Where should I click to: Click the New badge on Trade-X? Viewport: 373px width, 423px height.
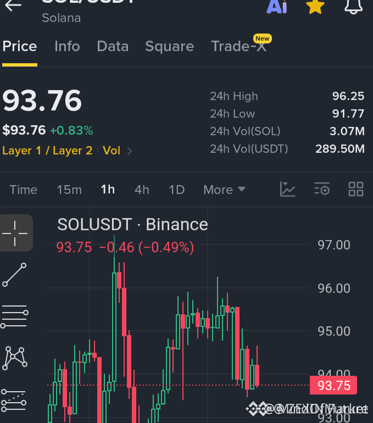(263, 38)
